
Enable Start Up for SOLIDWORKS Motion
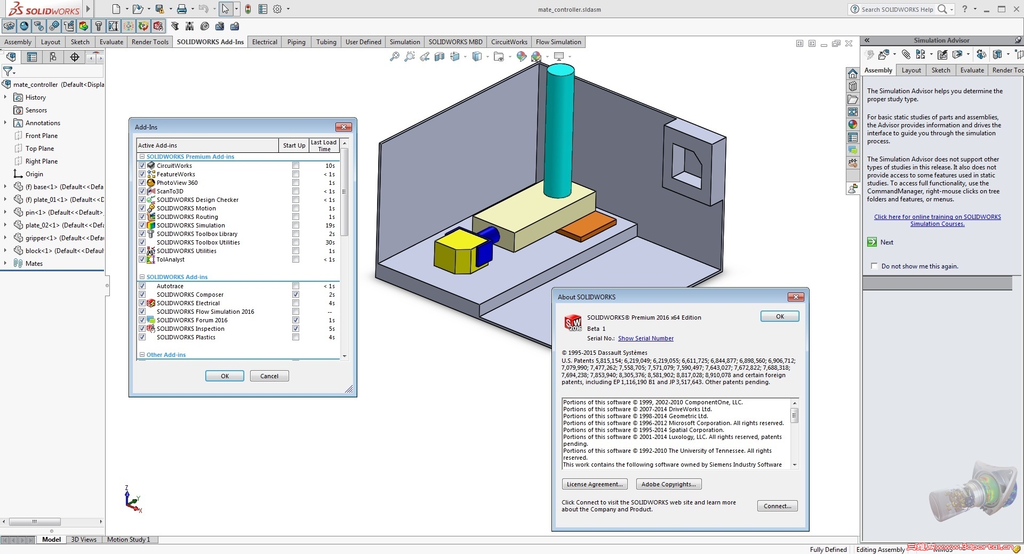(x=295, y=208)
